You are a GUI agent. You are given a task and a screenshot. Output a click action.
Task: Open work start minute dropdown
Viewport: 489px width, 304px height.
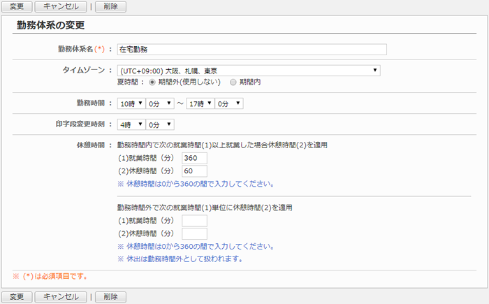[x=159, y=103]
